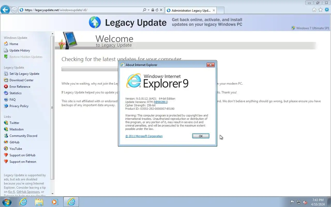331x207 pixels.
Task: Click OK in About Internet Explorer dialog
Action: tap(201, 136)
